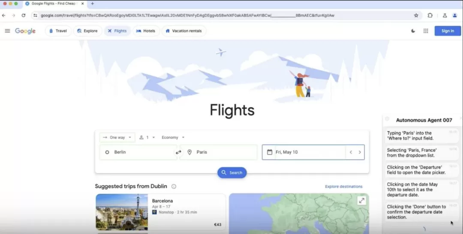The height and width of the screenshot is (234, 463).
Task: Click calendar icon in departure field
Action: pos(269,152)
